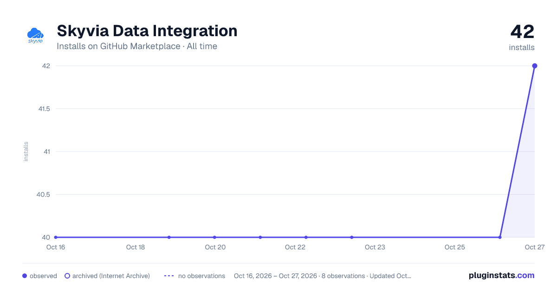Click the date range and observations footer text
The width and height of the screenshot is (557, 292).
(x=323, y=276)
